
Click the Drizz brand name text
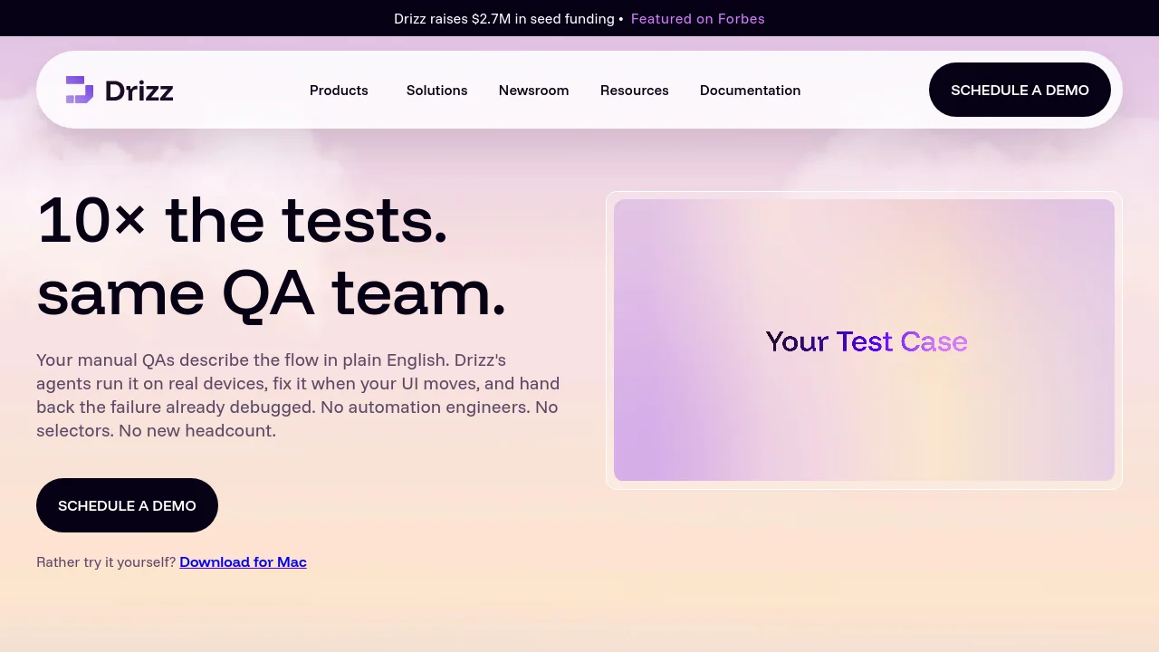139,91
